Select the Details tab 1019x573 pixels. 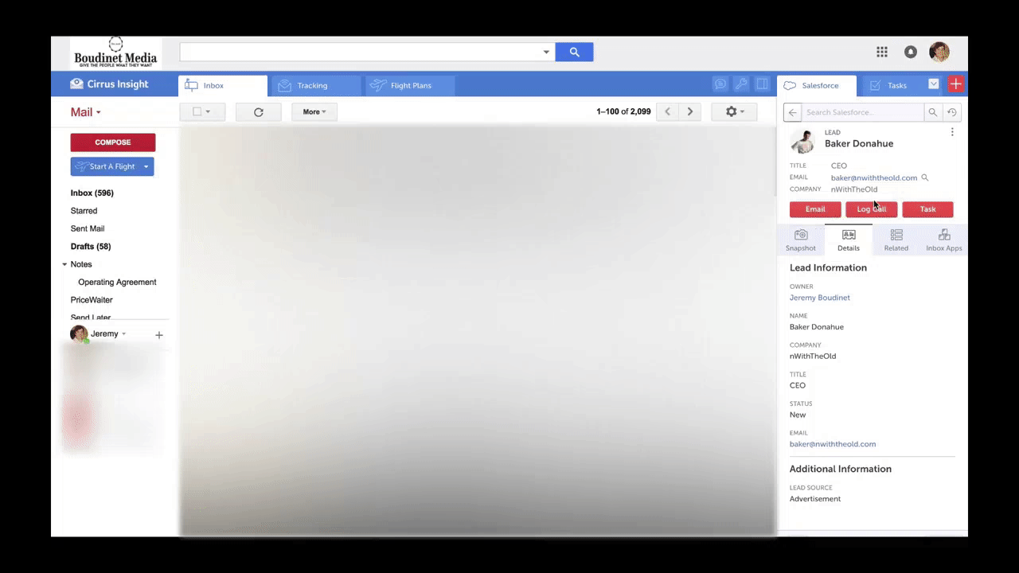point(849,240)
